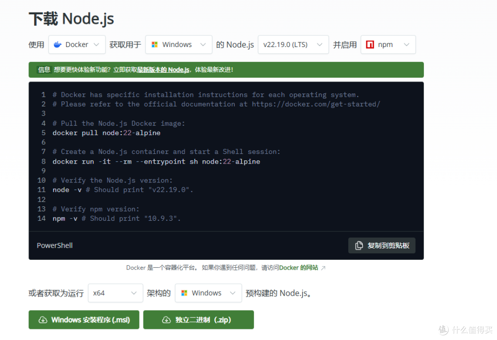
Task: Click the 'docker run -it --rm' command line
Action: coord(156,162)
